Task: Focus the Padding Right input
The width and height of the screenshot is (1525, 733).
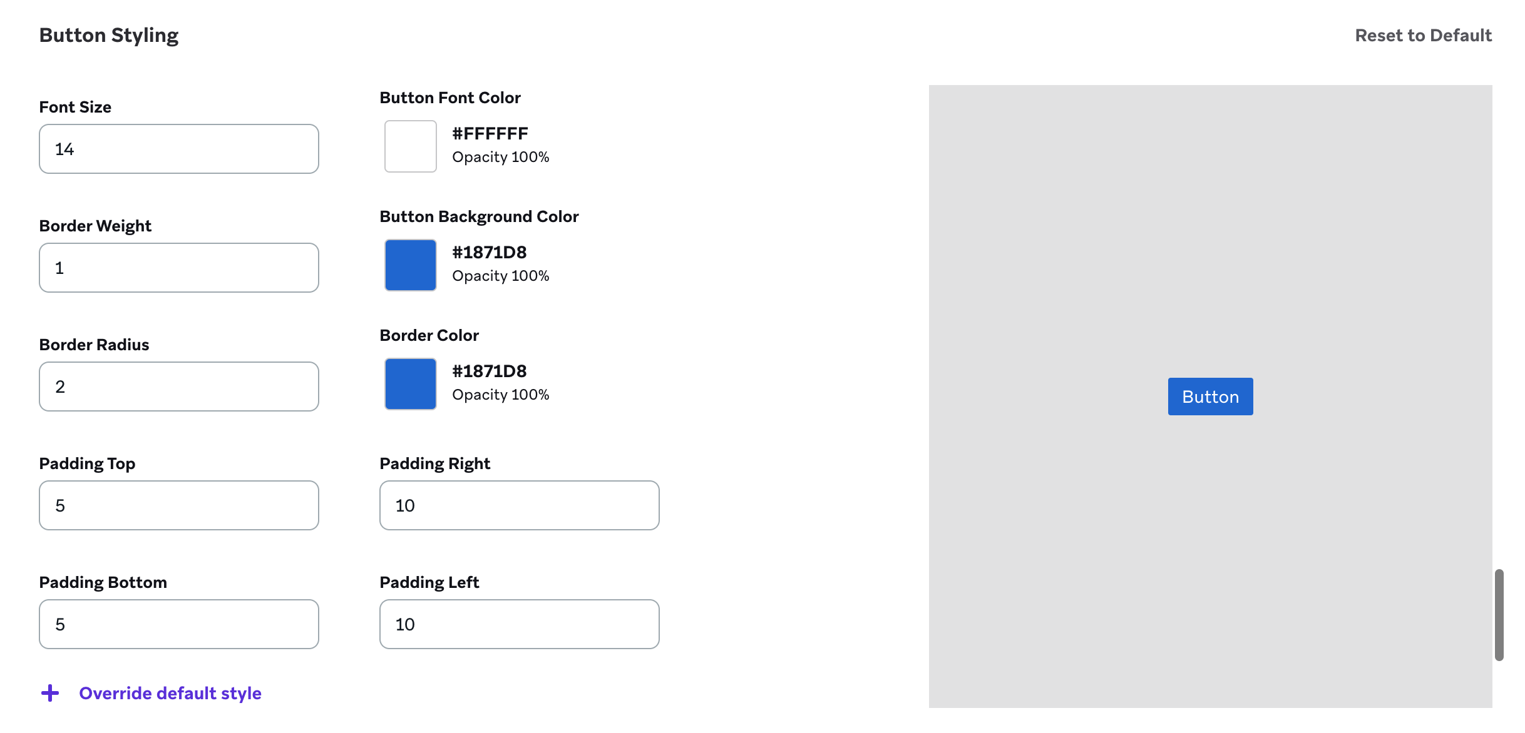Action: click(519, 505)
